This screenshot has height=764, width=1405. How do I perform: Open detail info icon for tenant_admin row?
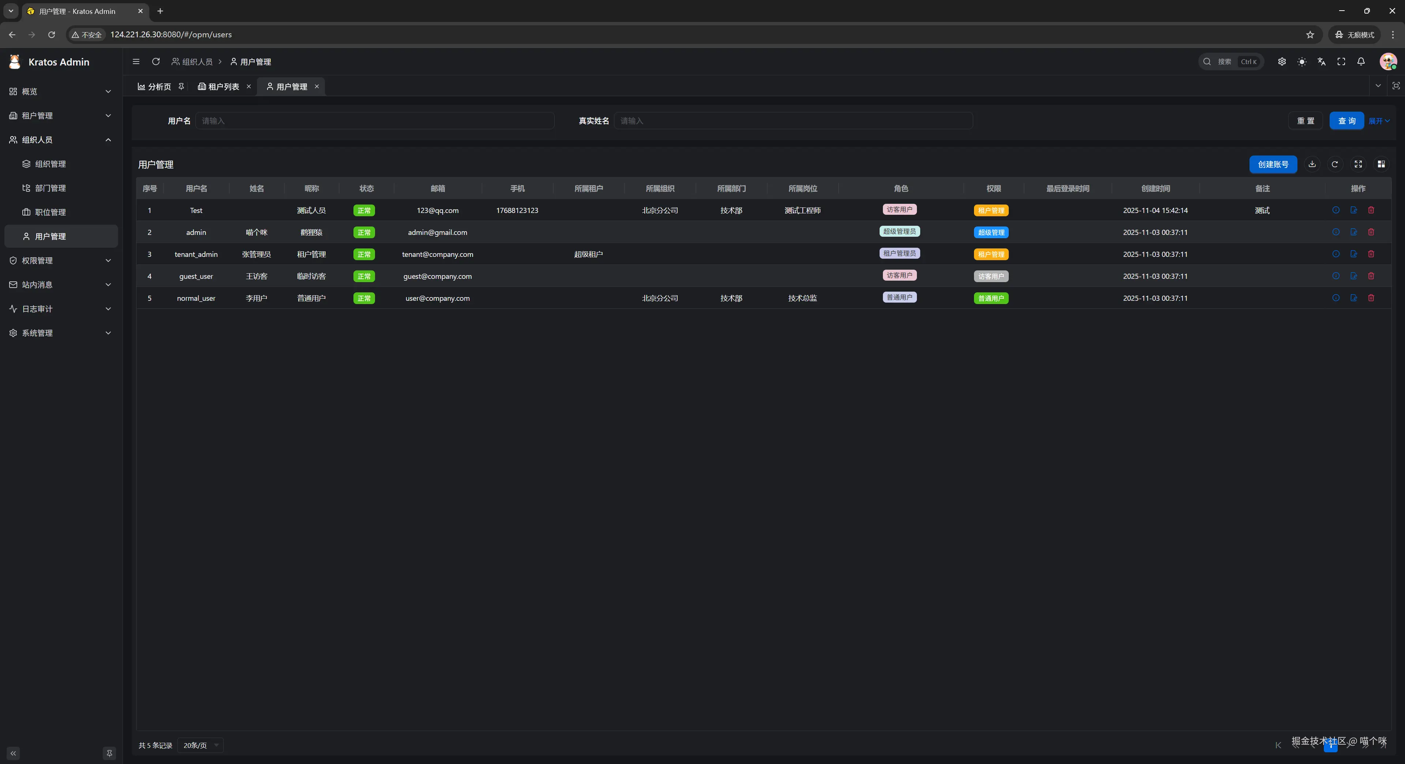(1336, 254)
